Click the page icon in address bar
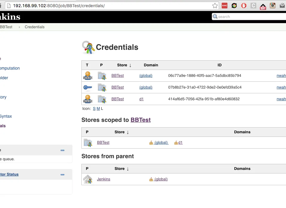286x208 pixels. click(9, 6)
